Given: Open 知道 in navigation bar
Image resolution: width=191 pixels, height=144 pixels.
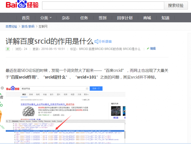Looking at the screenshot, I should (x=165, y=18).
